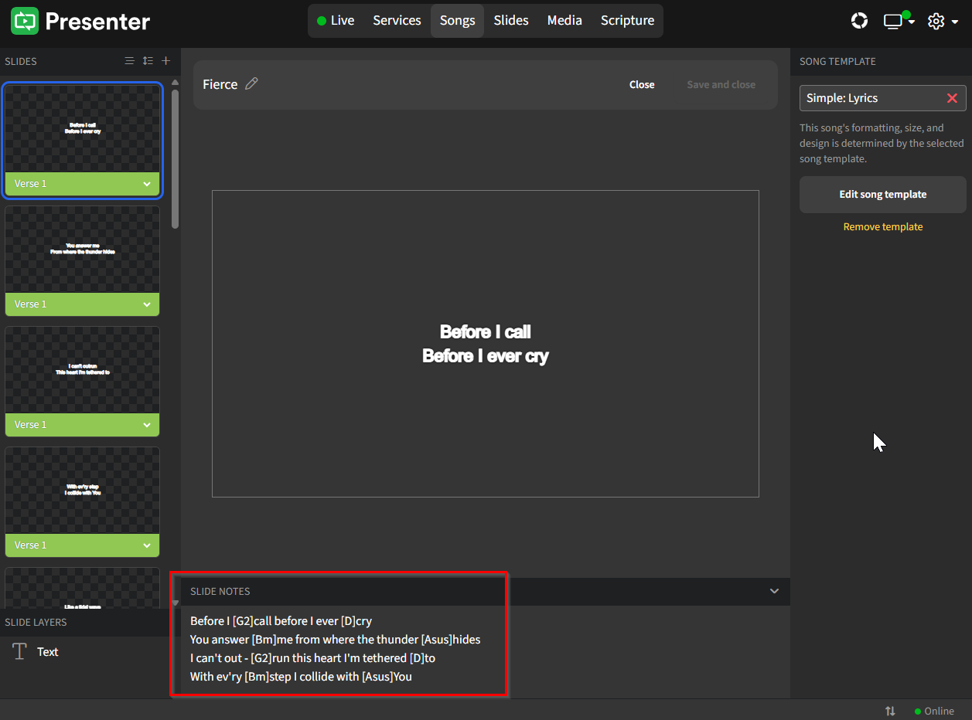The height and width of the screenshot is (720, 972).
Task: Open the Scripture tab
Action: 627,21
